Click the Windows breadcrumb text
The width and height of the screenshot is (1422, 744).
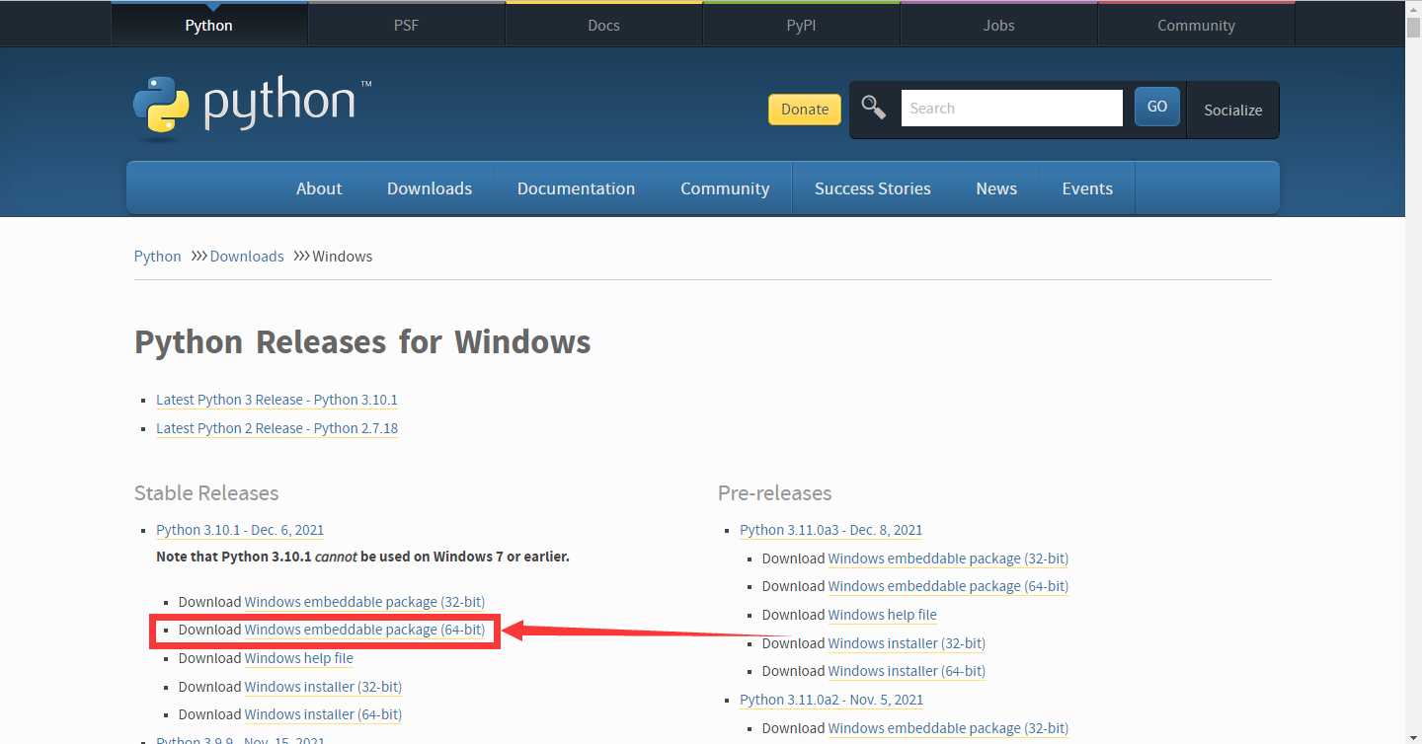coord(343,257)
